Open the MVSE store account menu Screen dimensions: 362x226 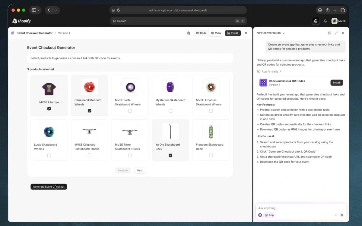(338, 21)
